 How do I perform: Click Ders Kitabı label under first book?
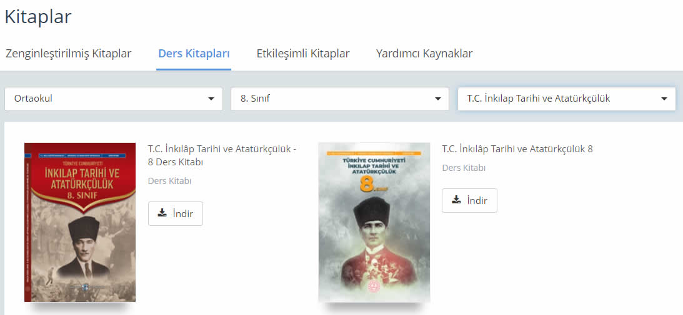pos(170,181)
